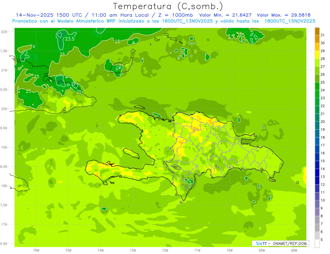330x254 pixels.
Task: Click the color scale label '30'
Action: point(323,43)
